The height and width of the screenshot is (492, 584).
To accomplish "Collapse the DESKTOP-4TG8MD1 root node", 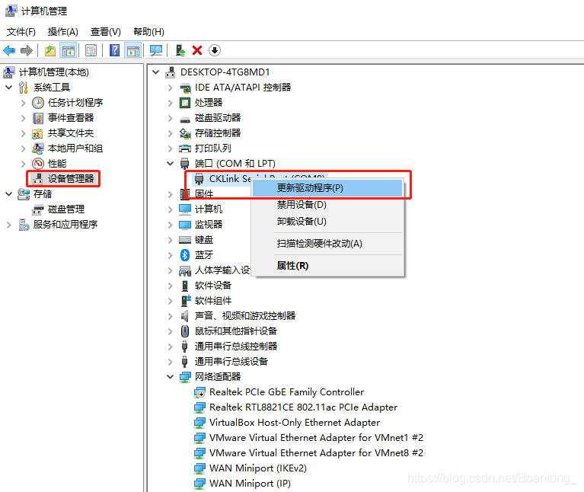I will point(155,72).
